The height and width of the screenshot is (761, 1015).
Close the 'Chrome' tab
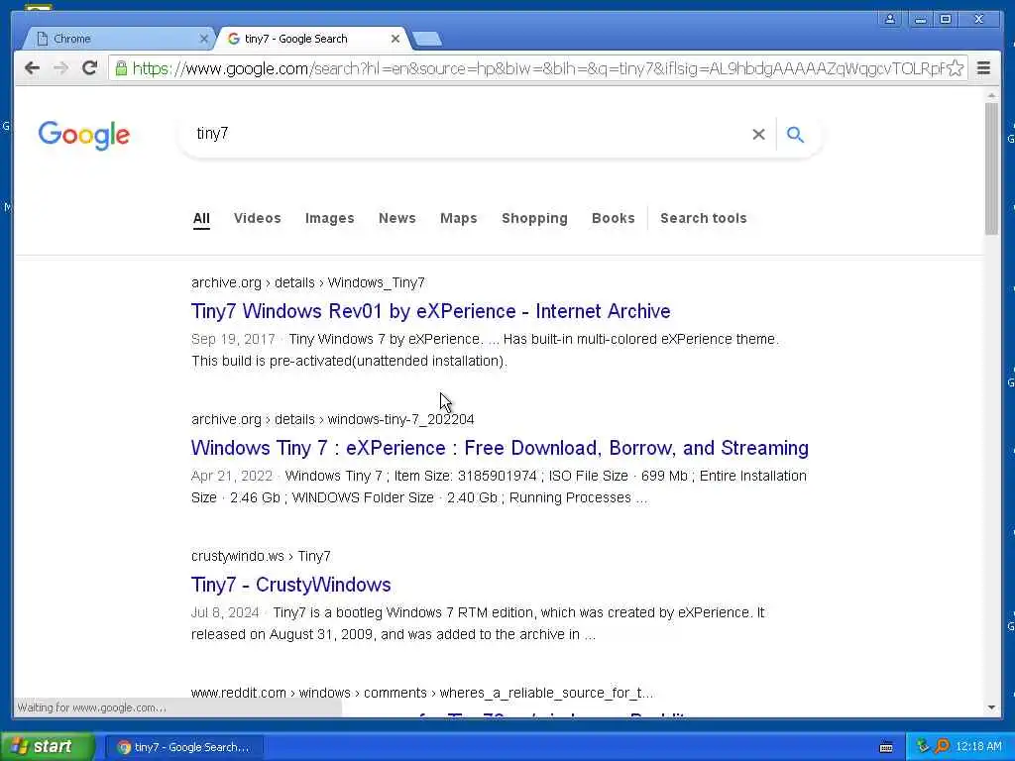pos(204,39)
